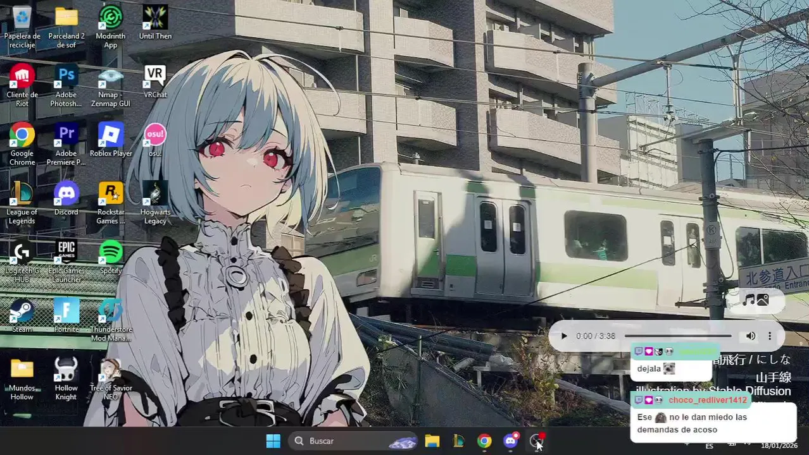
Task: Open Discord from the taskbar
Action: (511, 440)
